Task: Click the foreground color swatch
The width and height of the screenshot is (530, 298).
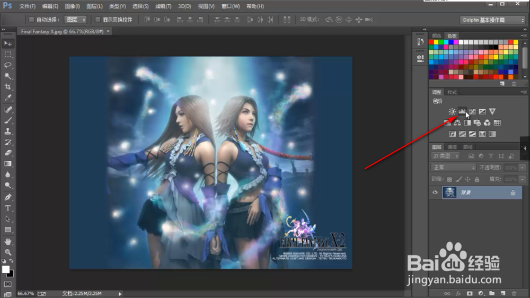Action: coord(5,269)
